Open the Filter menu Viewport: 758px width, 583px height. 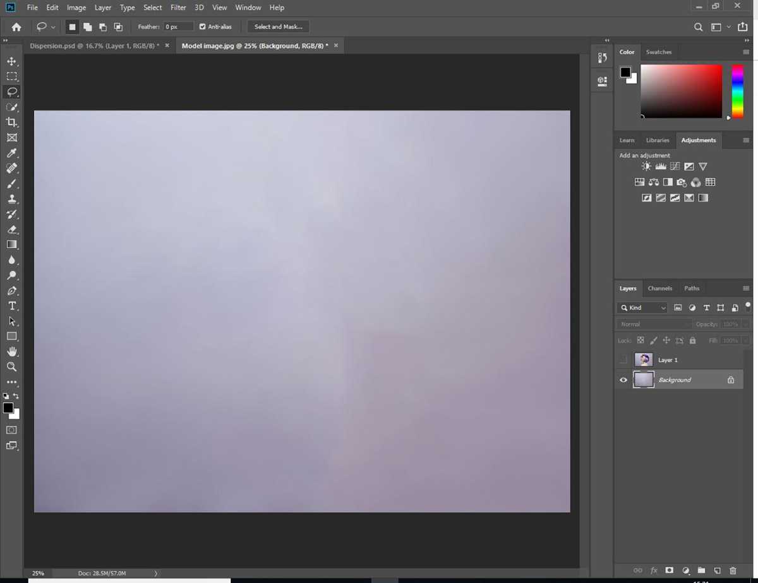coord(177,7)
